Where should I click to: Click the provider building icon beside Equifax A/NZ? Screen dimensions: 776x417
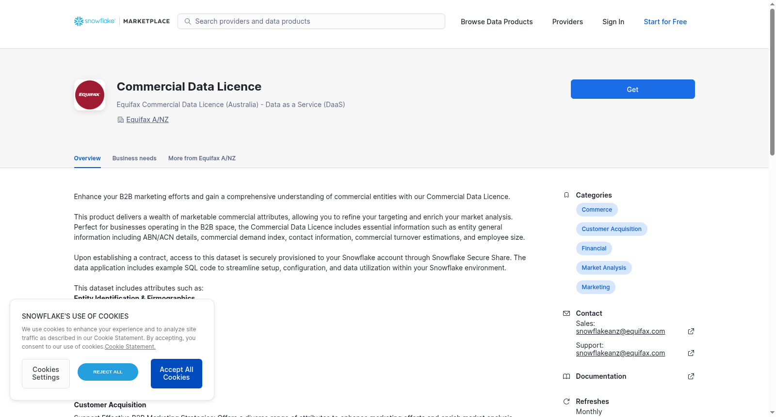click(121, 120)
